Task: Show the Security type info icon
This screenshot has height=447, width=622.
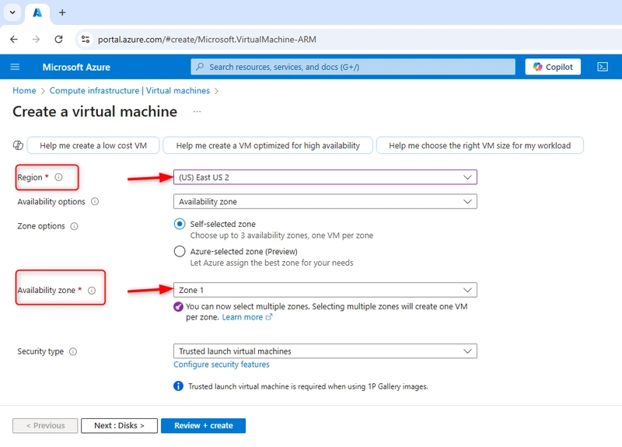Action: pos(73,351)
